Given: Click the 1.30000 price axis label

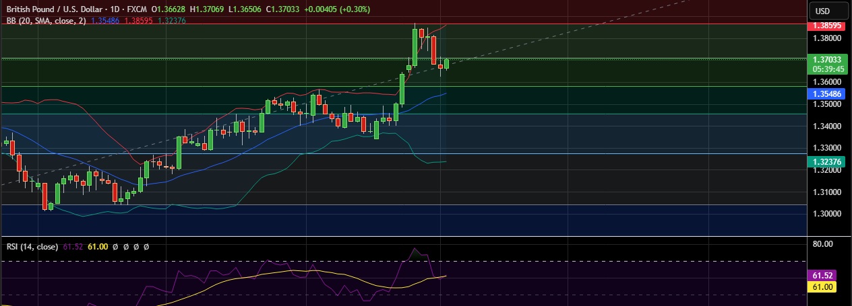Looking at the screenshot, I should click(826, 214).
